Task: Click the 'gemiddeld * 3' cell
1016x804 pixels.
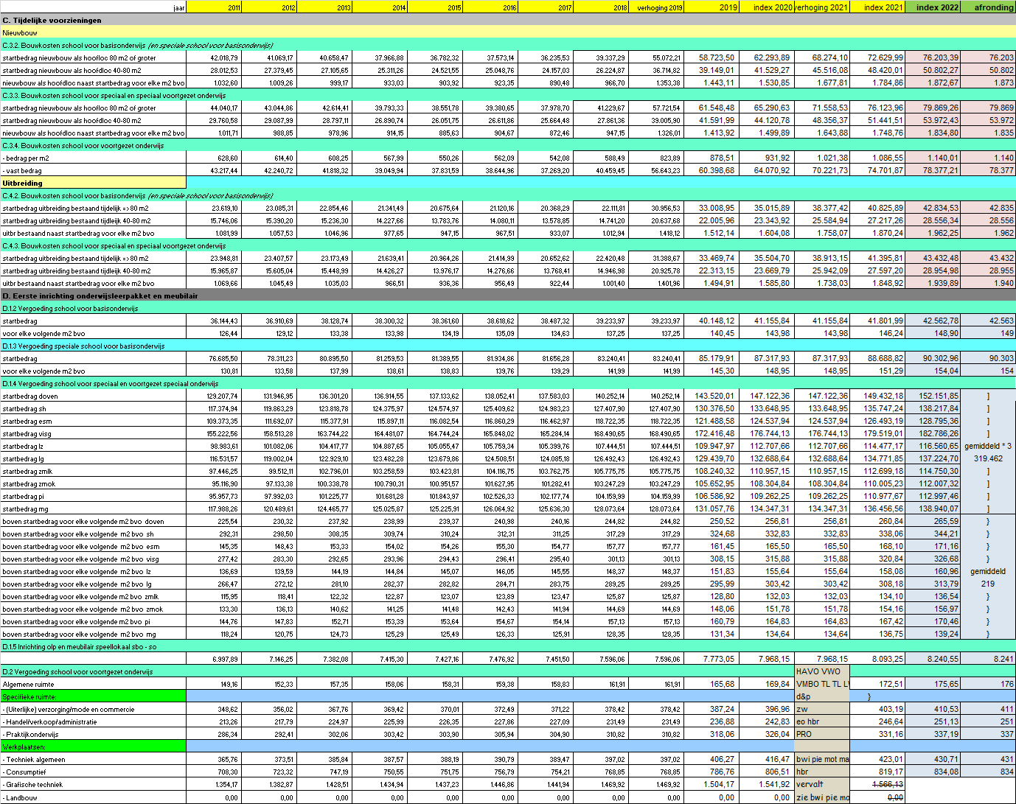Action: [x=988, y=446]
